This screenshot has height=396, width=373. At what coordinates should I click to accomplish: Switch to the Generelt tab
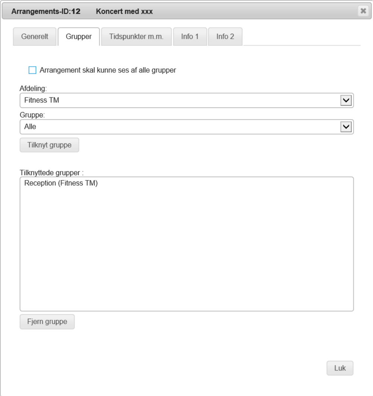(35, 37)
